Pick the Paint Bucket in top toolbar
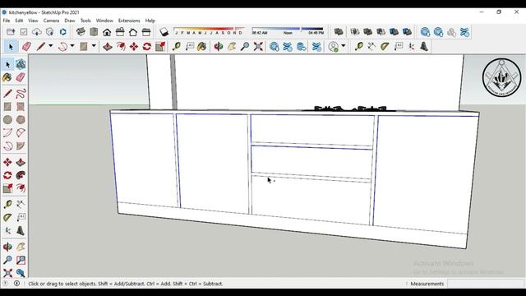 point(202,46)
